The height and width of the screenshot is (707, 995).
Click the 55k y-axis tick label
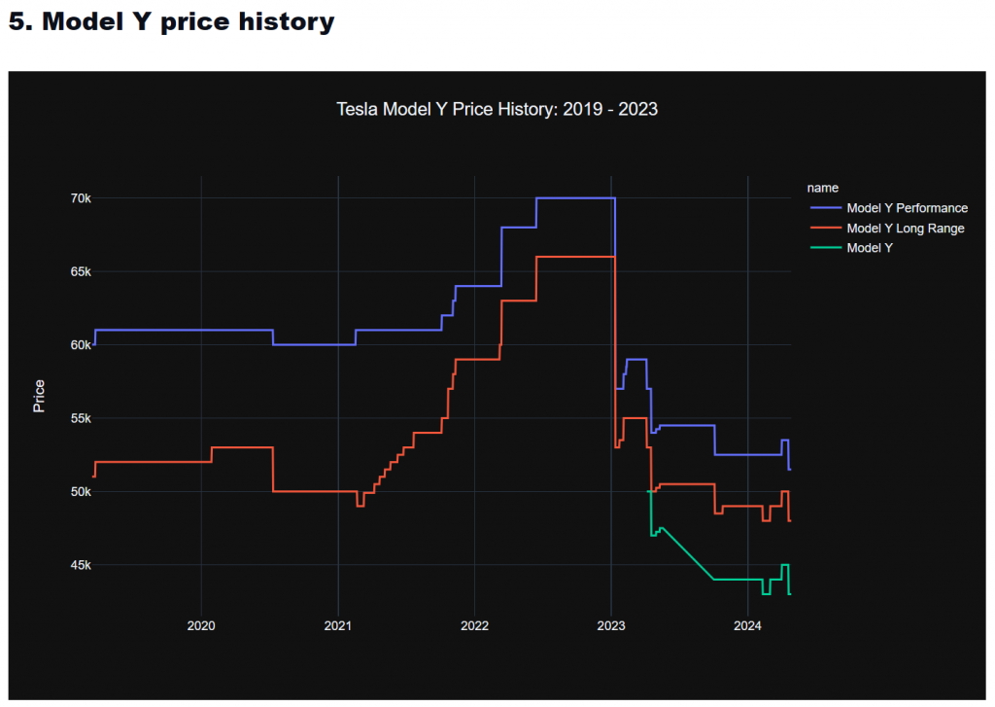click(x=79, y=419)
